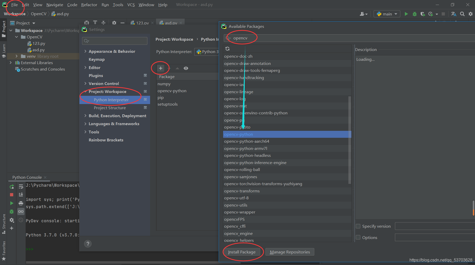Click Install Package button
This screenshot has width=475, height=265.
242,252
